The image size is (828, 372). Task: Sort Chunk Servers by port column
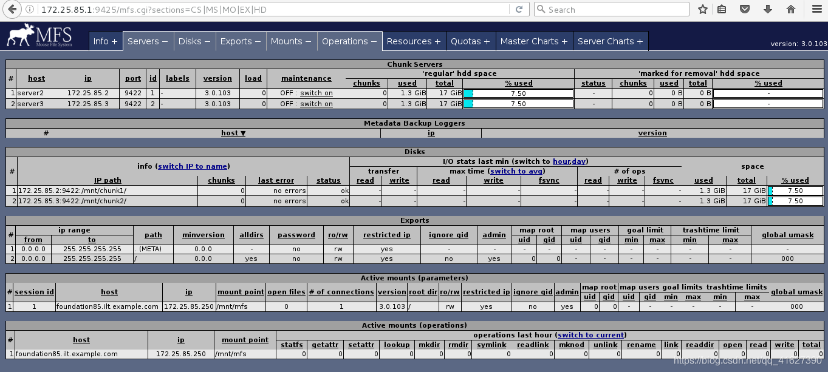tap(133, 78)
